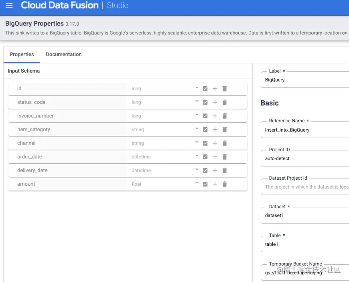Toggle nullable checkbox for invoice_number

205,116
